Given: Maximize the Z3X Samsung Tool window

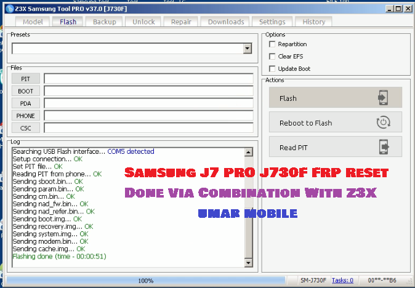Looking at the screenshot, I should pyautogui.click(x=398, y=9).
